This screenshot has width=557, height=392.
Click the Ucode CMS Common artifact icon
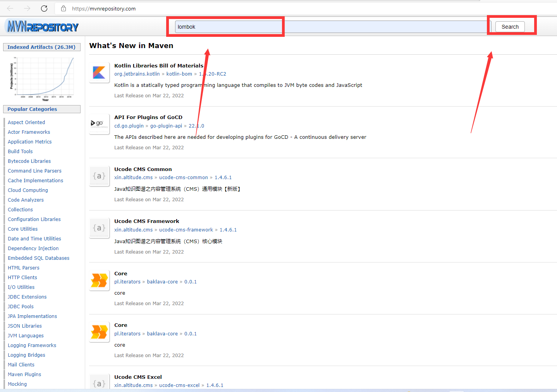(99, 176)
